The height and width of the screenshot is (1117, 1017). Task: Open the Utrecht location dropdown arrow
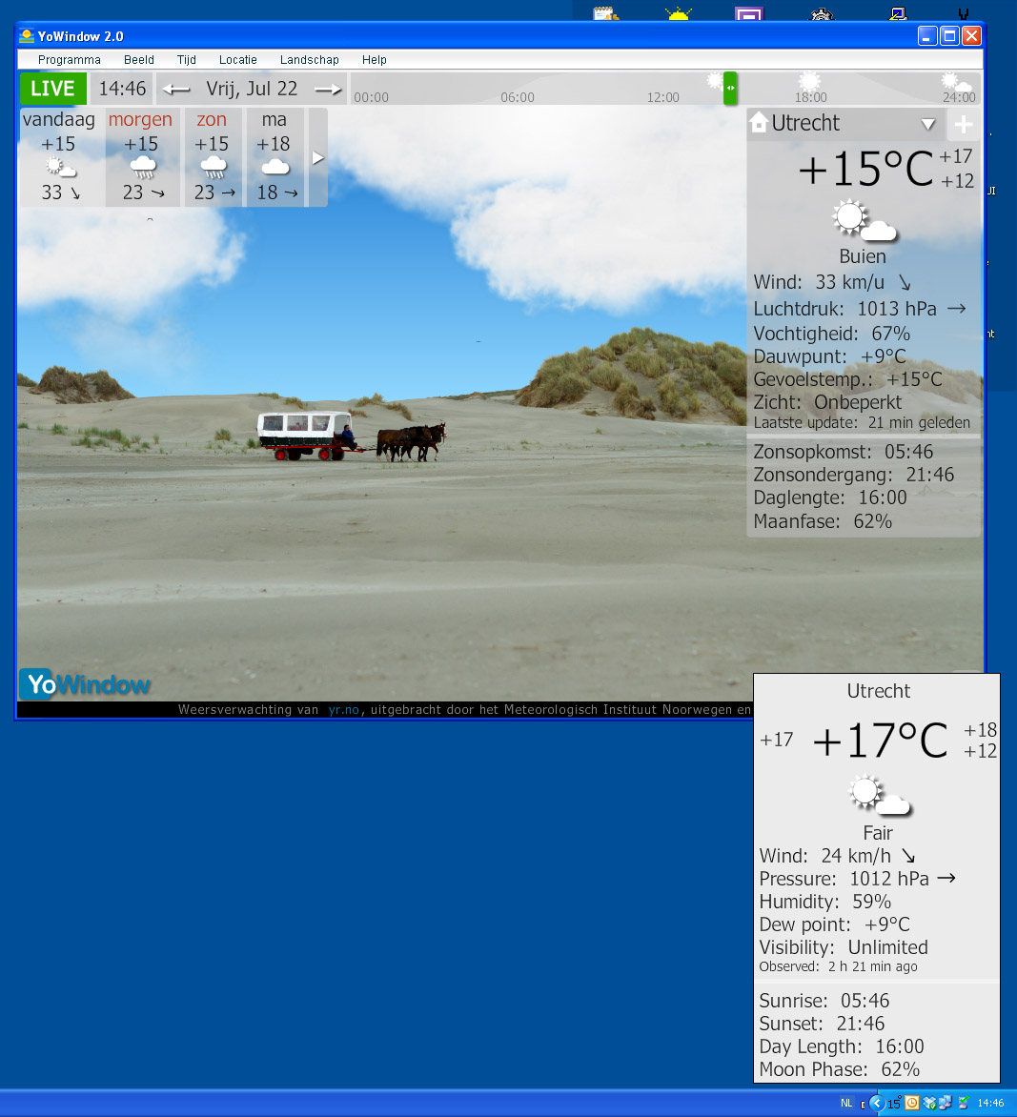(927, 125)
